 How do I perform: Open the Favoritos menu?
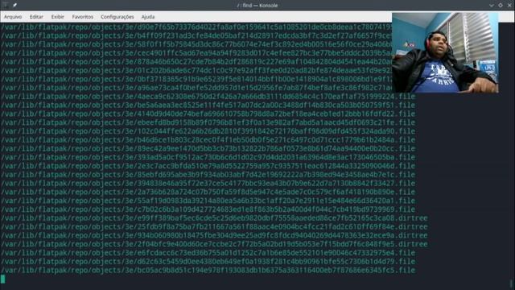click(x=82, y=17)
